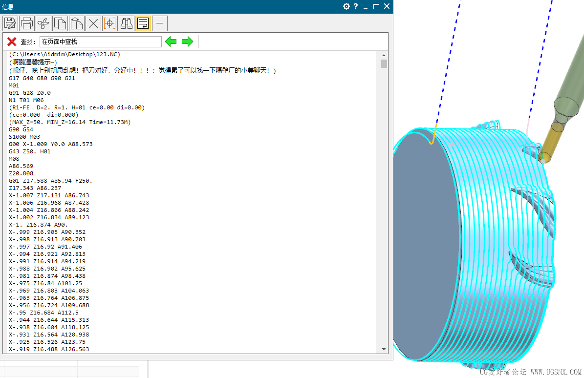Paste clipboard content with the paste icon

(x=76, y=23)
